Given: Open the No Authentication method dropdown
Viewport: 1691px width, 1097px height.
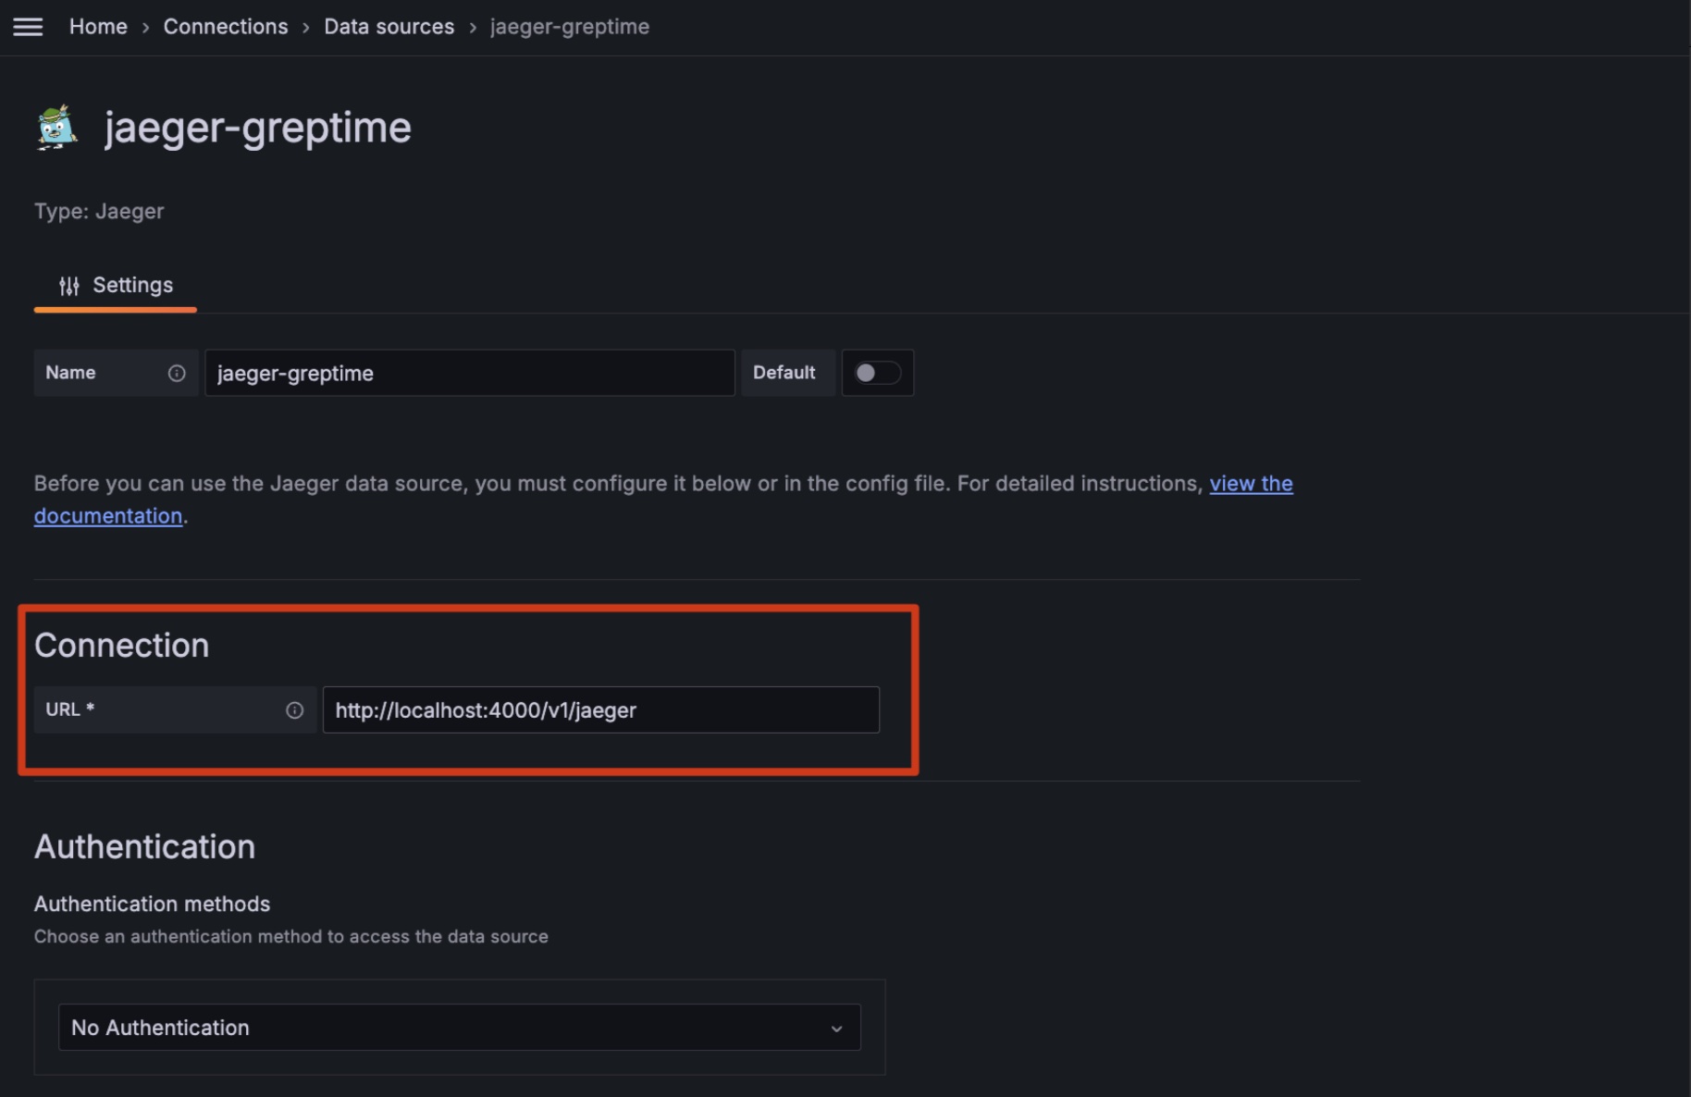Looking at the screenshot, I should [x=459, y=1028].
